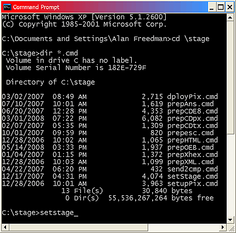Screen dimensions: 236x233
Task: Click the file name prepXhex.cmd
Action: [193, 155]
